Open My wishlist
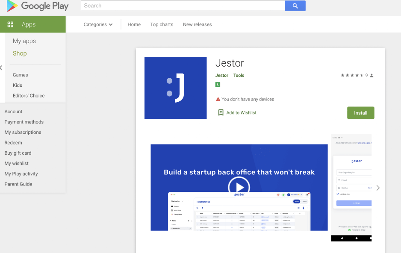This screenshot has height=253, width=401. tap(16, 163)
